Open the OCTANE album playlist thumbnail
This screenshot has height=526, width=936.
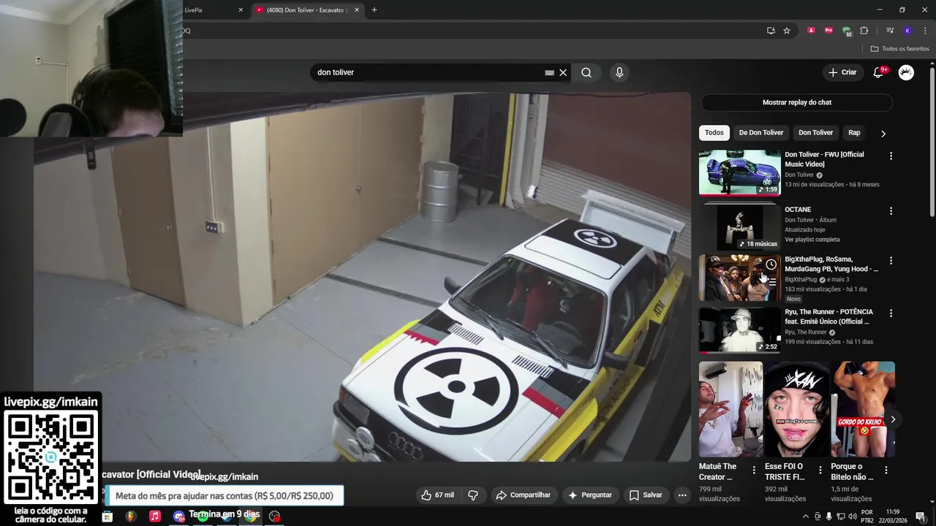tap(739, 227)
